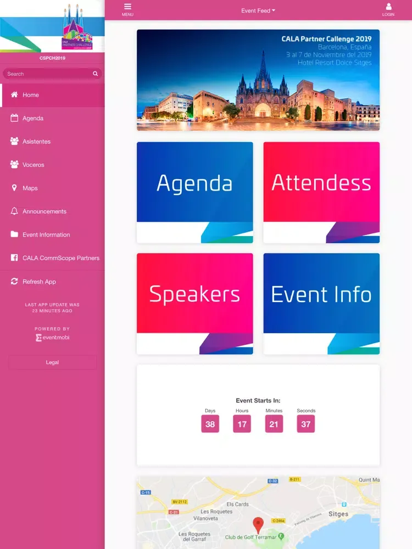412x549 pixels.
Task: Click the Voceros people icon
Action: 14,164
